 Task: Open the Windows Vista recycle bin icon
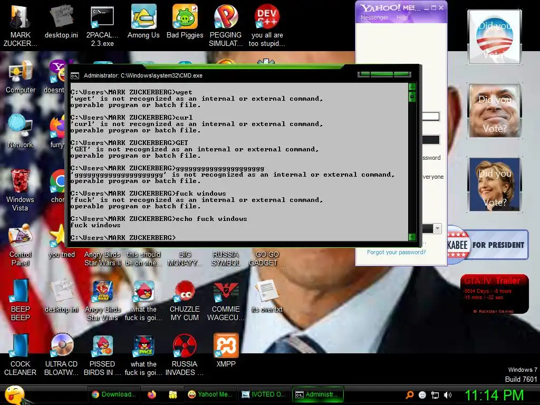[x=21, y=181]
